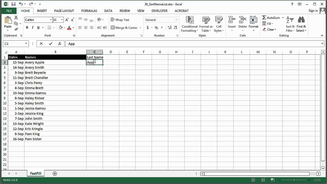This screenshot has height=184, width=327.
Task: Open Find & Select menu
Action: (x=301, y=24)
